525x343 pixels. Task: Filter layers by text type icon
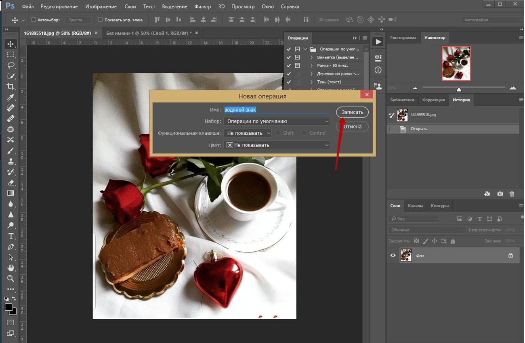point(479,219)
